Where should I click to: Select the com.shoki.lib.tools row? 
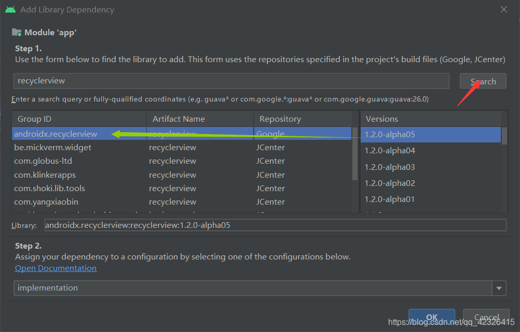click(x=182, y=189)
